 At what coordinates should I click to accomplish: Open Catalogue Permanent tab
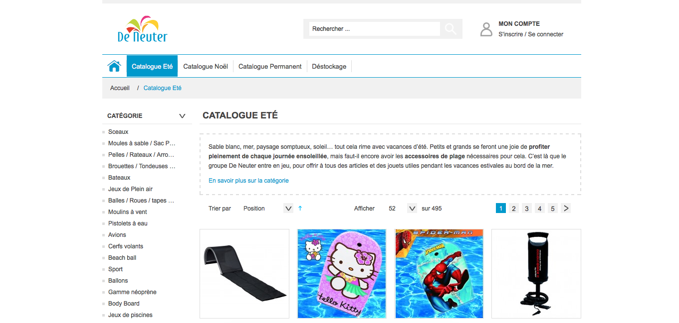pyautogui.click(x=270, y=66)
